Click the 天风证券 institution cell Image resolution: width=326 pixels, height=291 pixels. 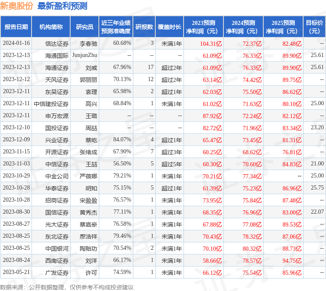click(57, 79)
